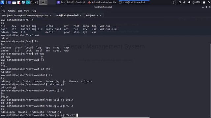Switch to the Downloads/burpsuite terminal tab
The height and width of the screenshot is (118, 211).
tap(25, 15)
